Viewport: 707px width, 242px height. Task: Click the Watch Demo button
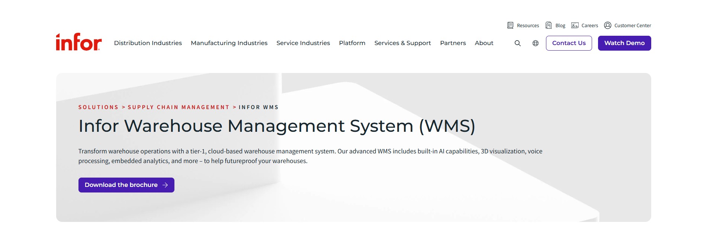click(x=624, y=43)
